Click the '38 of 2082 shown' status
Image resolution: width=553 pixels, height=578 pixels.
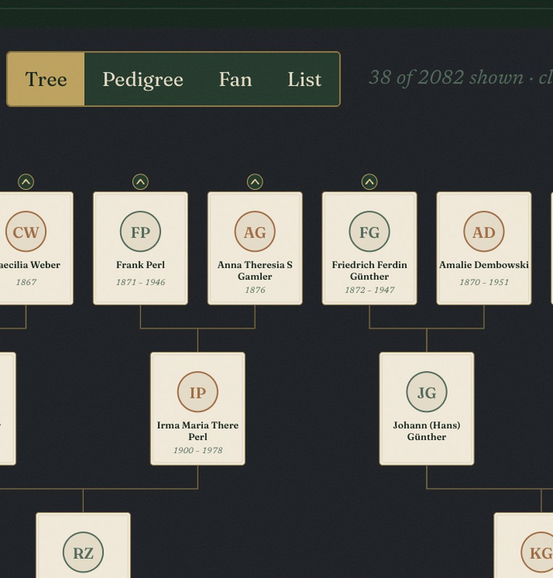pos(446,78)
